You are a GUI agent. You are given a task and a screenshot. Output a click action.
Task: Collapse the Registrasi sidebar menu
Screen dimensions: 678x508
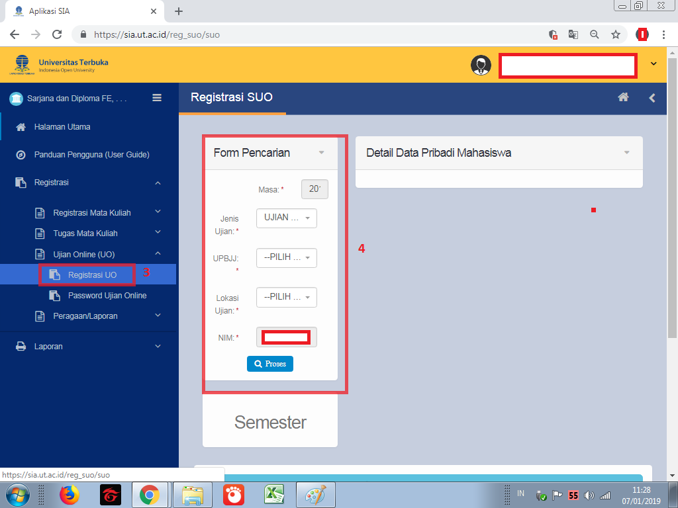tap(89, 183)
